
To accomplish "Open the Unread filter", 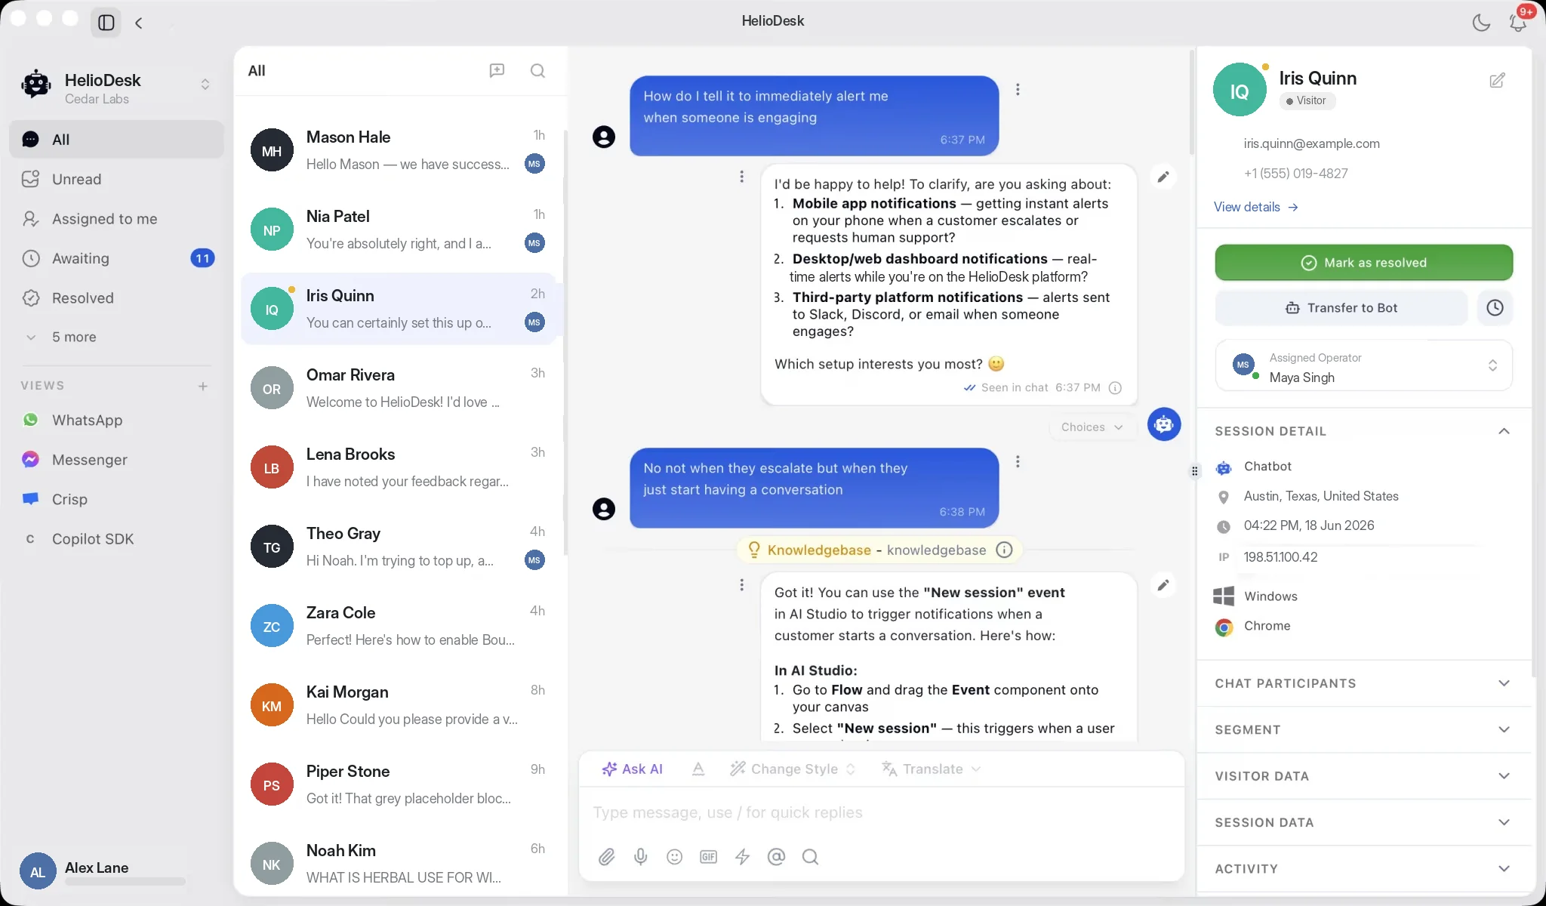I will pos(116,179).
